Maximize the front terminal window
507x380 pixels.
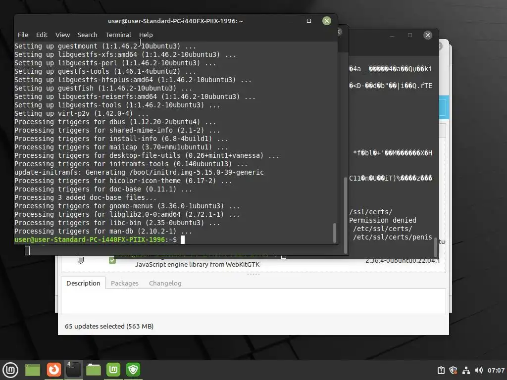pyautogui.click(x=309, y=21)
